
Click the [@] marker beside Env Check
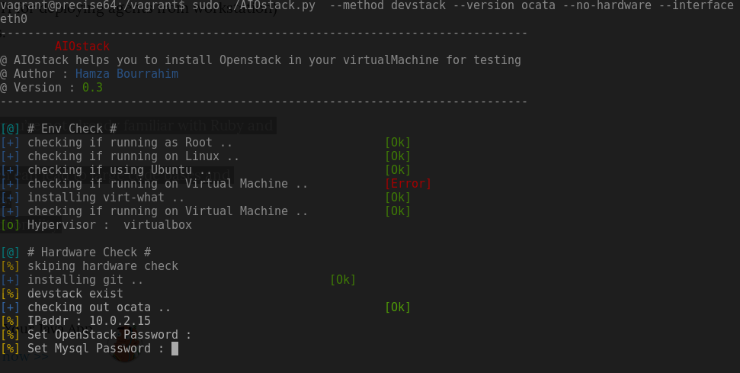pyautogui.click(x=10, y=129)
